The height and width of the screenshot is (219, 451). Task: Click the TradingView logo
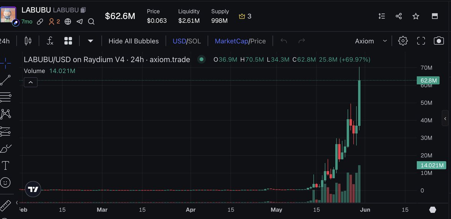(x=33, y=189)
